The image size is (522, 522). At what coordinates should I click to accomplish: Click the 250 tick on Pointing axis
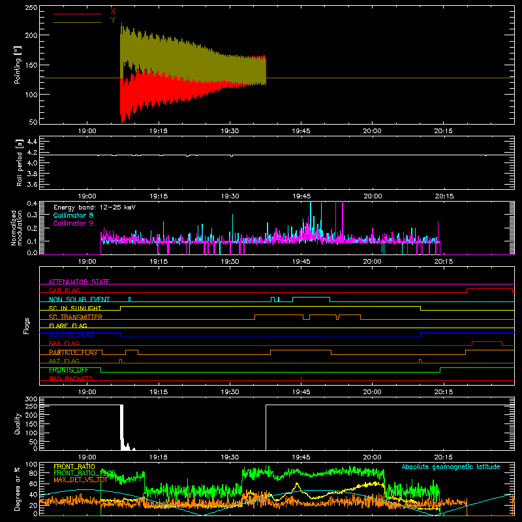coord(31,7)
